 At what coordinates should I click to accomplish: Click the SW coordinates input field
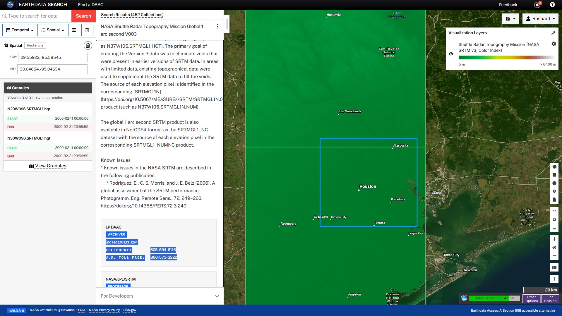[x=53, y=57]
